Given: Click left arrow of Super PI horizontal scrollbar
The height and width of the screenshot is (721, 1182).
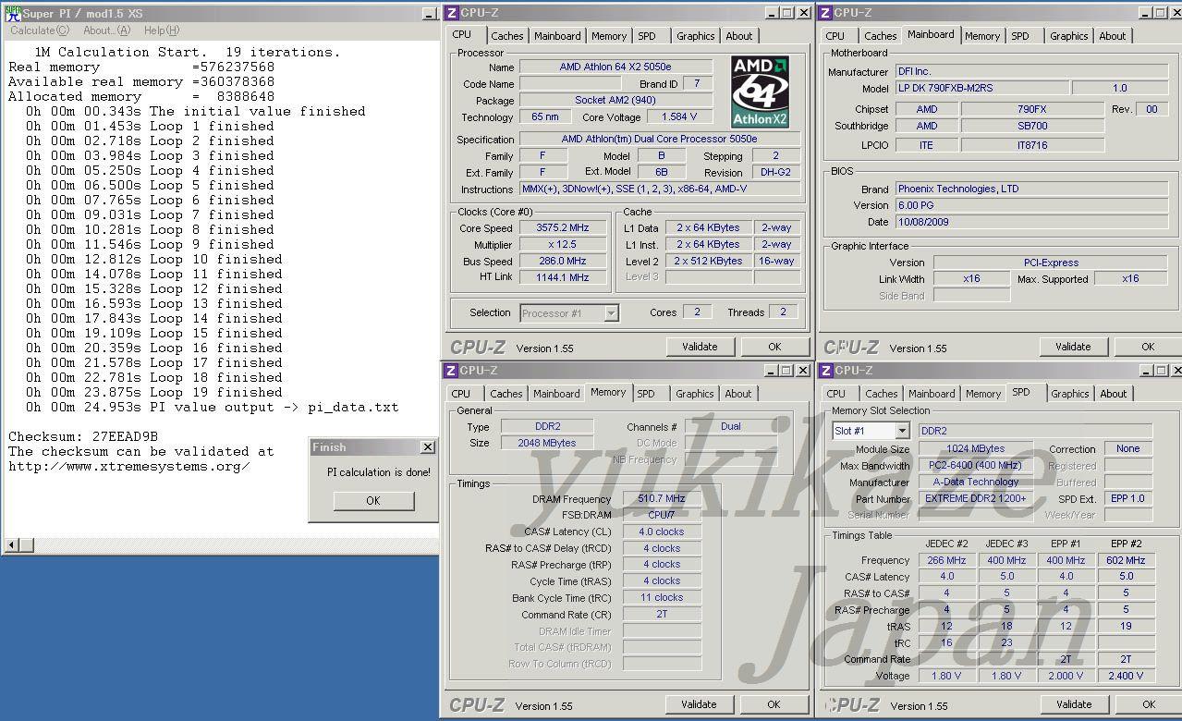Looking at the screenshot, I should pyautogui.click(x=11, y=545).
